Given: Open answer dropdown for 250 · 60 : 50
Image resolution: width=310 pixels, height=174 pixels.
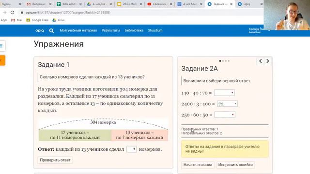Looking at the screenshot, I should [x=225, y=115].
